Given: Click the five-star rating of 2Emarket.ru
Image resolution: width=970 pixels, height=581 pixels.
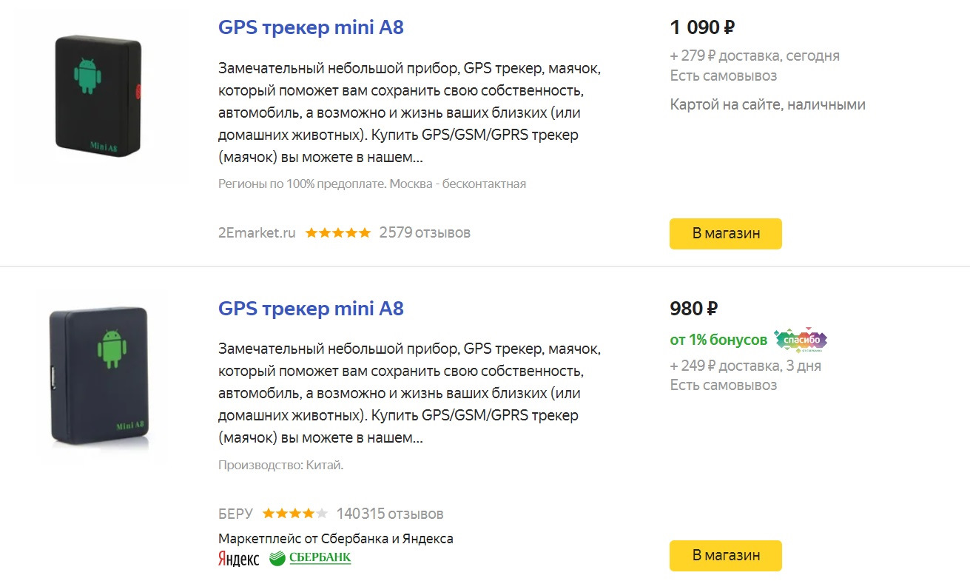Looking at the screenshot, I should [x=338, y=232].
